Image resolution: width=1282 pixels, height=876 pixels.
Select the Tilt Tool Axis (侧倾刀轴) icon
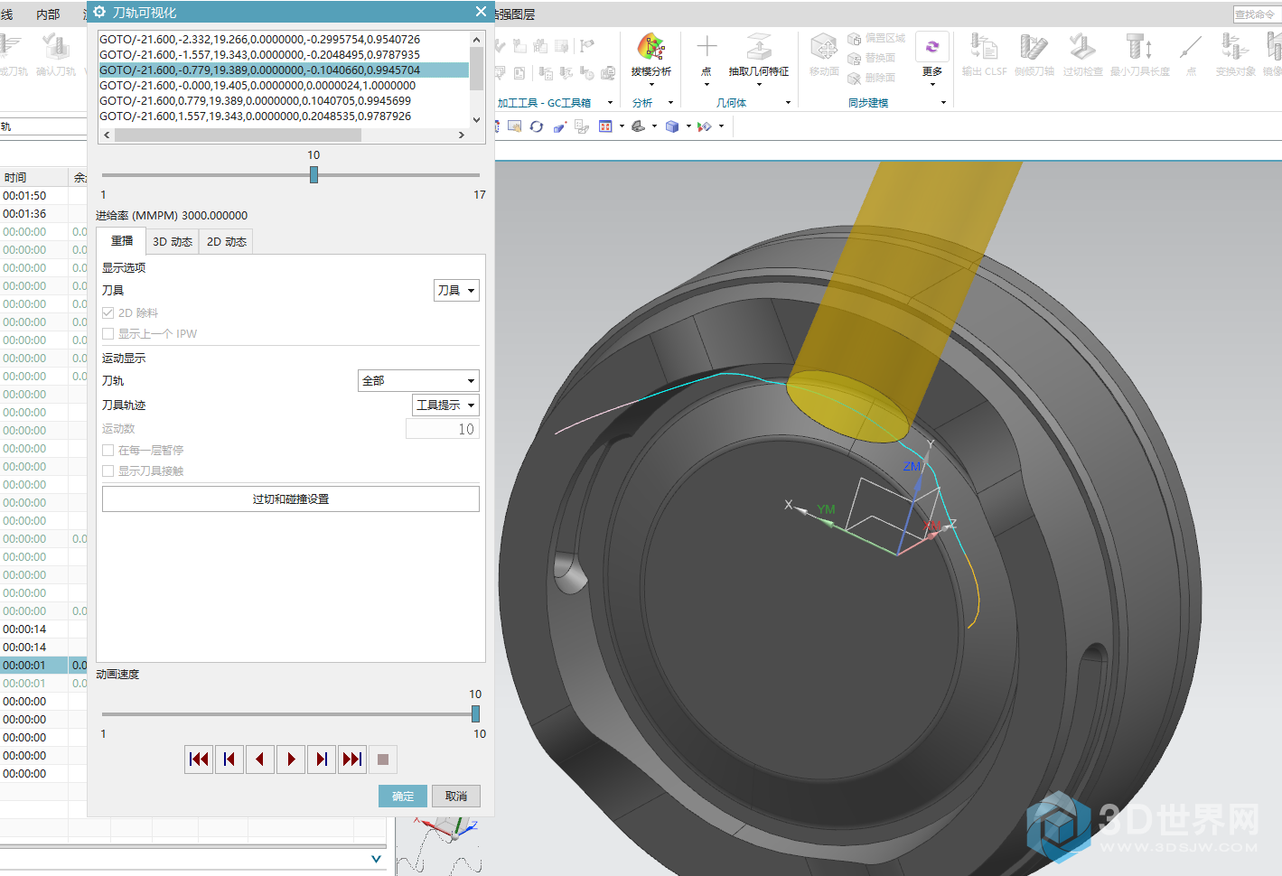coord(1034,47)
